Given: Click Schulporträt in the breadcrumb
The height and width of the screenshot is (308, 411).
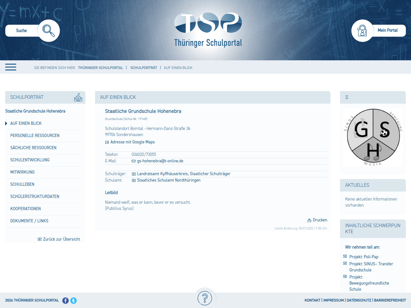Looking at the screenshot, I should pos(144,68).
